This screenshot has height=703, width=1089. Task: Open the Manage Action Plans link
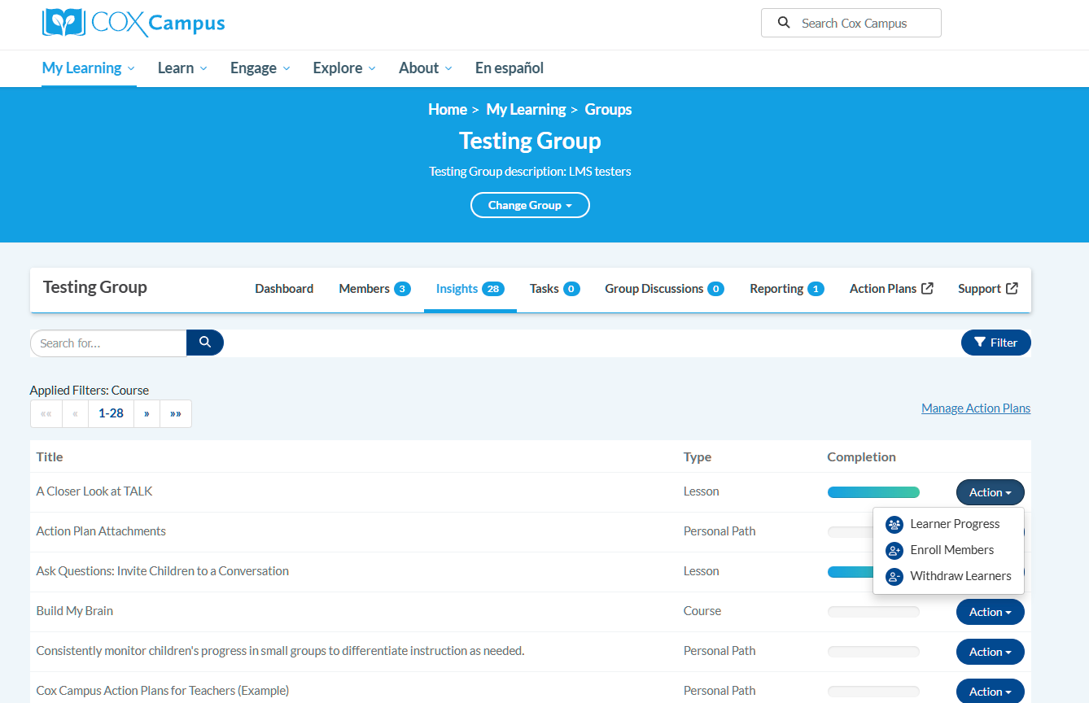976,408
